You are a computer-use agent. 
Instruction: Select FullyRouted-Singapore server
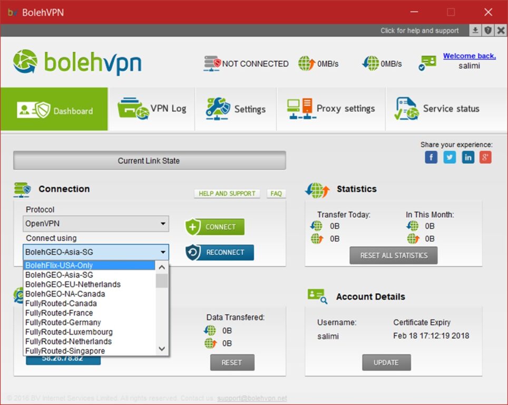pyautogui.click(x=90, y=351)
